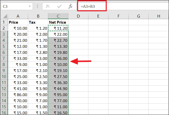The width and height of the screenshot is (169, 115).
Task: Click the 'Price' header cell
Action: coord(18,22)
